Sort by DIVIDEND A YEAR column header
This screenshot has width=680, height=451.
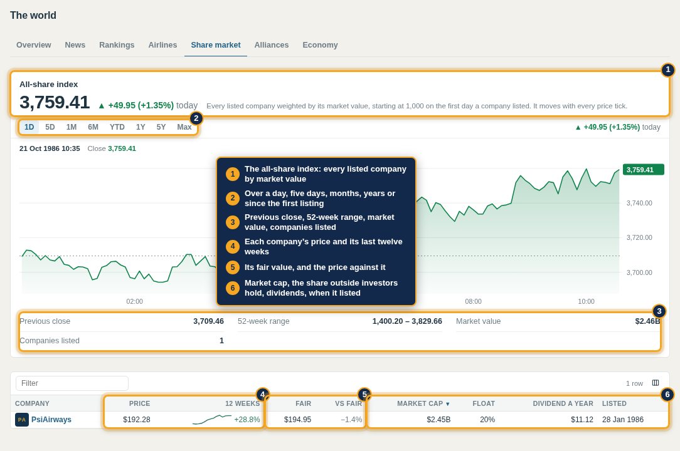click(x=563, y=403)
